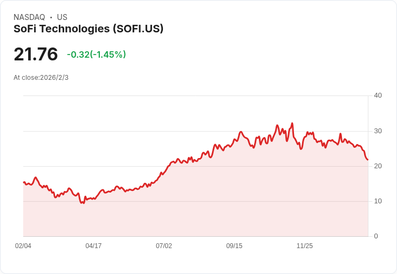This screenshot has width=397, height=274.
Task: Click the 40 y-axis value label
Action: click(x=378, y=95)
